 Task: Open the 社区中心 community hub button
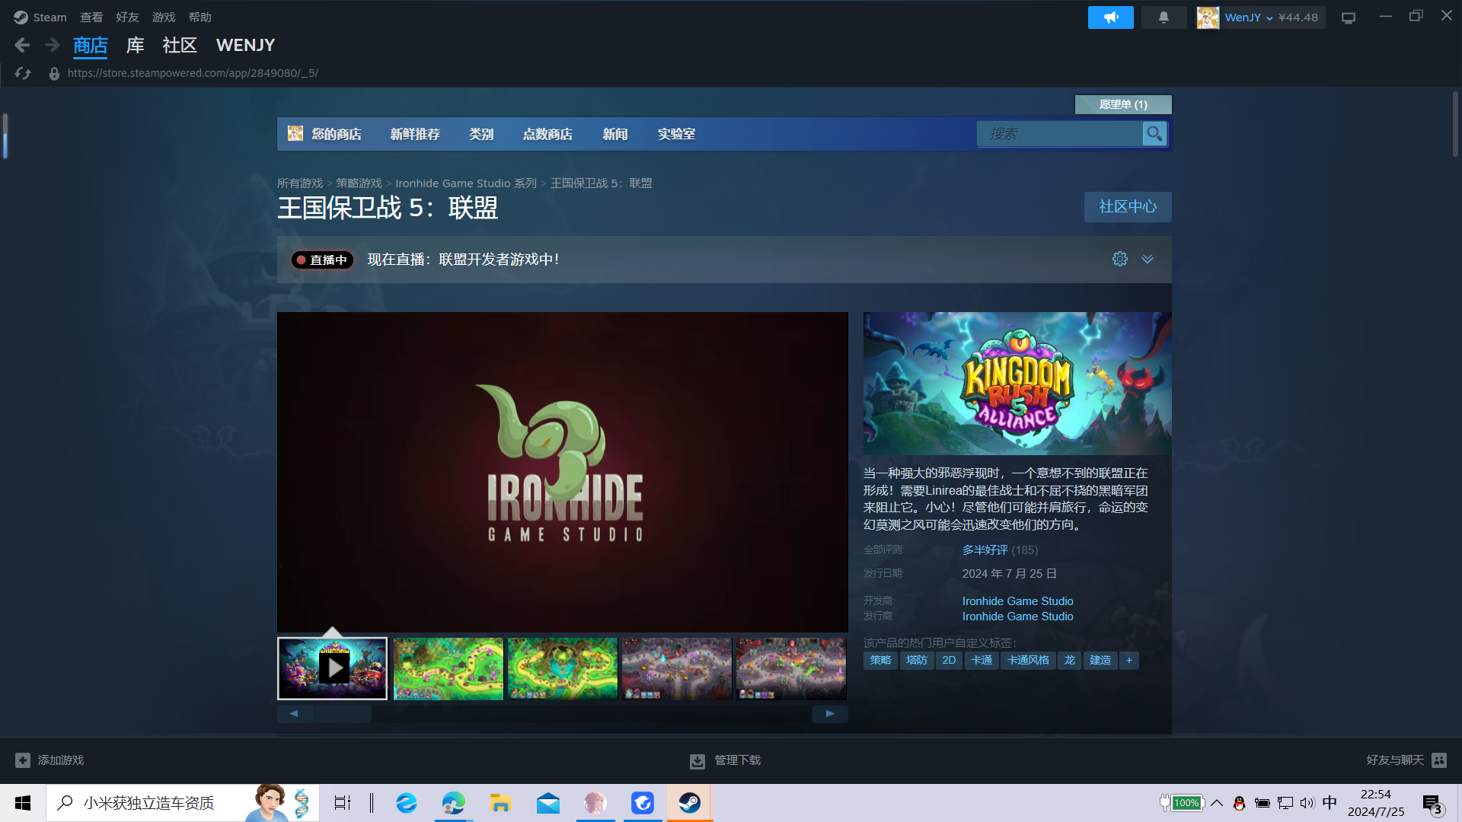point(1128,207)
